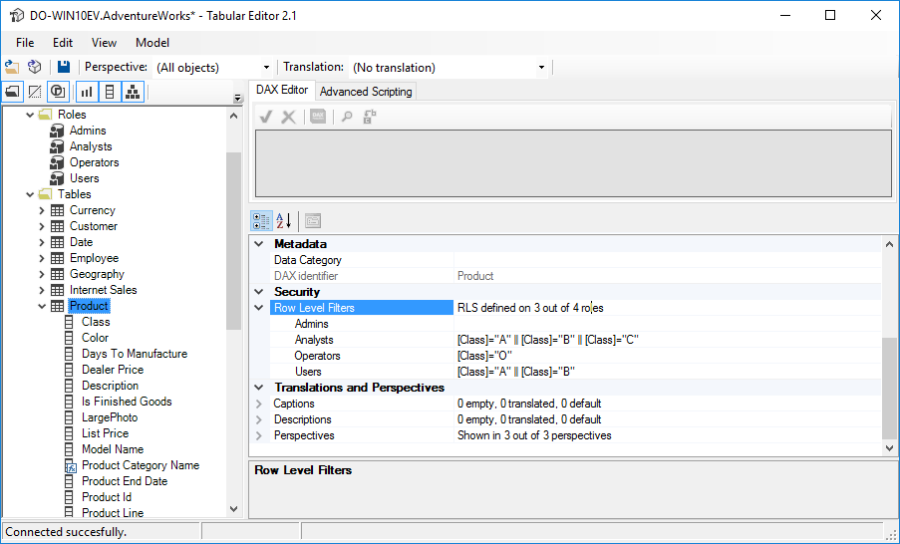Open tree toolbar overflow arrow
This screenshot has width=900, height=544.
pyautogui.click(x=238, y=98)
